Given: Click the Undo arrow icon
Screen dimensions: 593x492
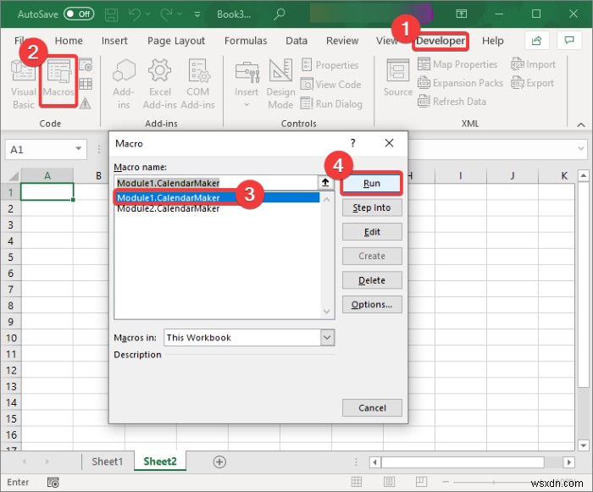Looking at the screenshot, I should [135, 14].
